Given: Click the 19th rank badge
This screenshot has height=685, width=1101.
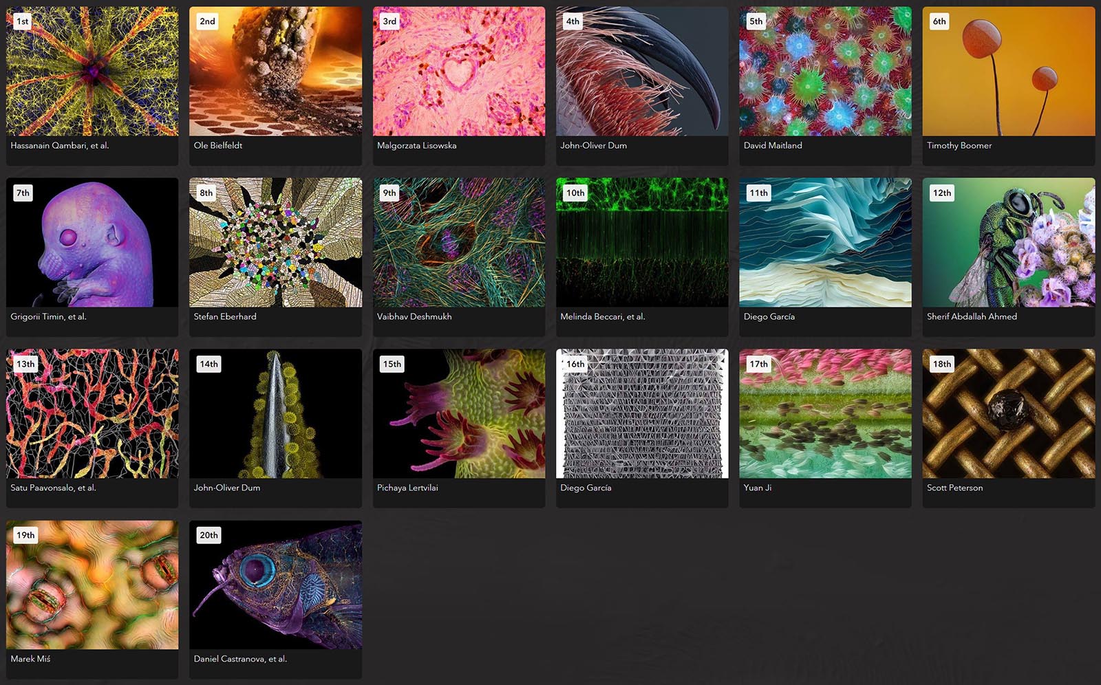Looking at the screenshot, I should 25,535.
